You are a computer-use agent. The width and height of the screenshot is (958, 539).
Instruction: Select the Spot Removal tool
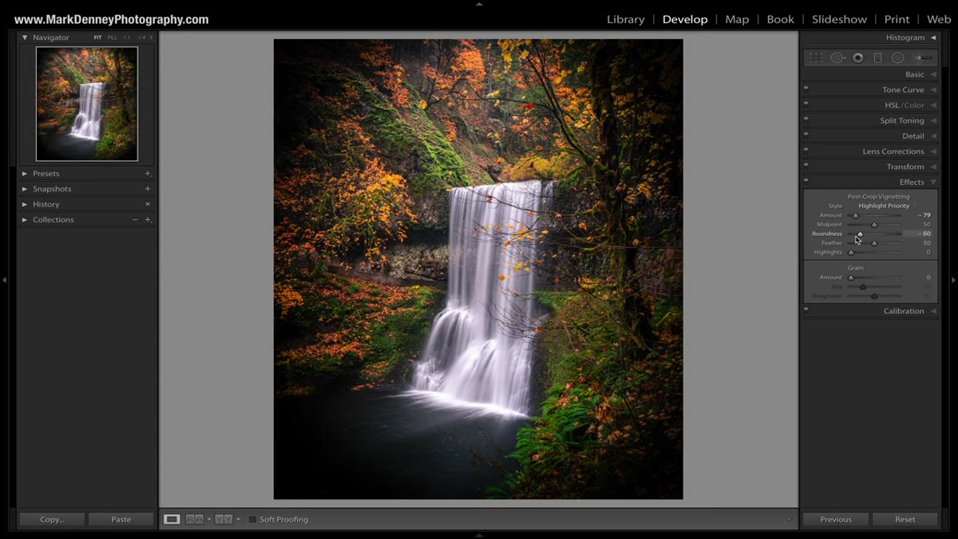(x=837, y=57)
